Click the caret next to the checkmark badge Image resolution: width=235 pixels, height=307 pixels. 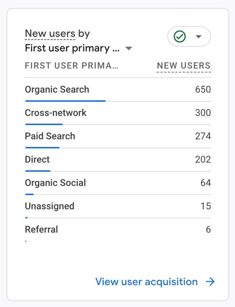tap(198, 36)
